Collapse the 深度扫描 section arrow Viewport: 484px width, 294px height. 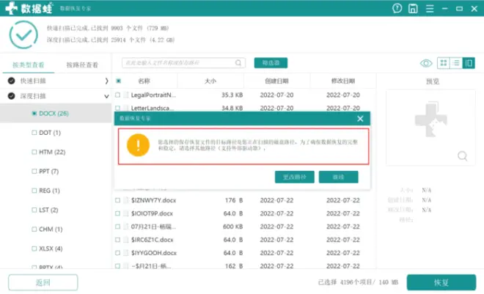(106, 96)
